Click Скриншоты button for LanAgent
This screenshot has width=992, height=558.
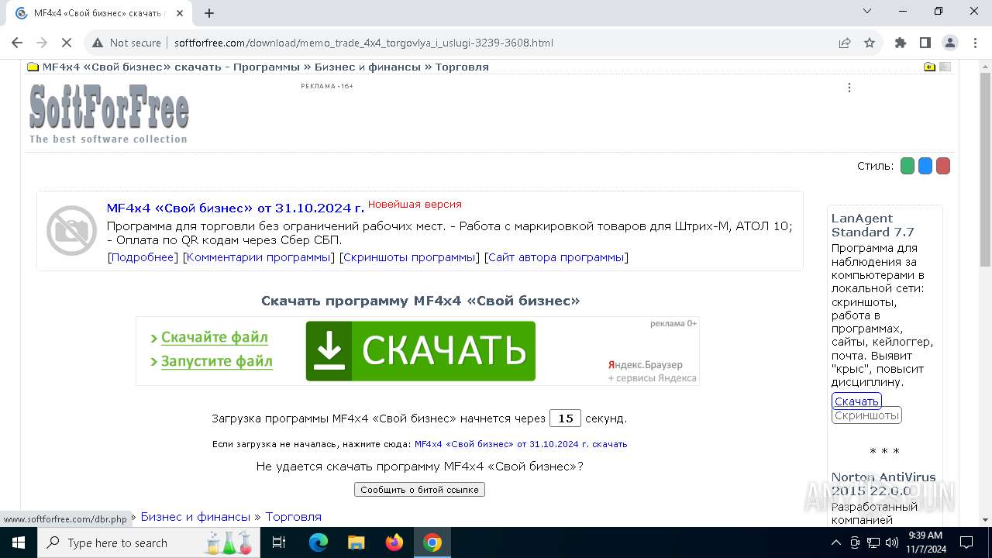(x=866, y=415)
